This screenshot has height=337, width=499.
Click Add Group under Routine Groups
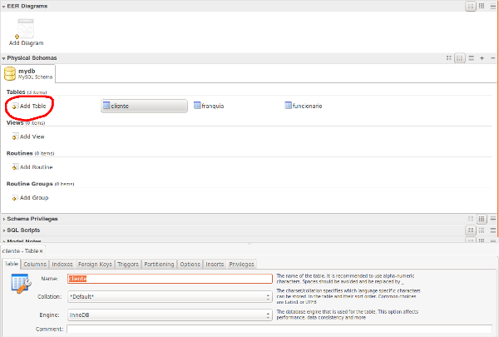point(30,198)
